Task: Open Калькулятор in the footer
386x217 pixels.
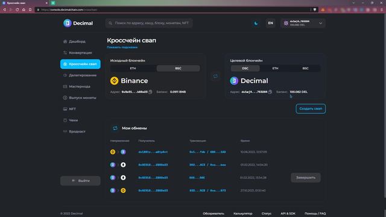Action: point(242,213)
